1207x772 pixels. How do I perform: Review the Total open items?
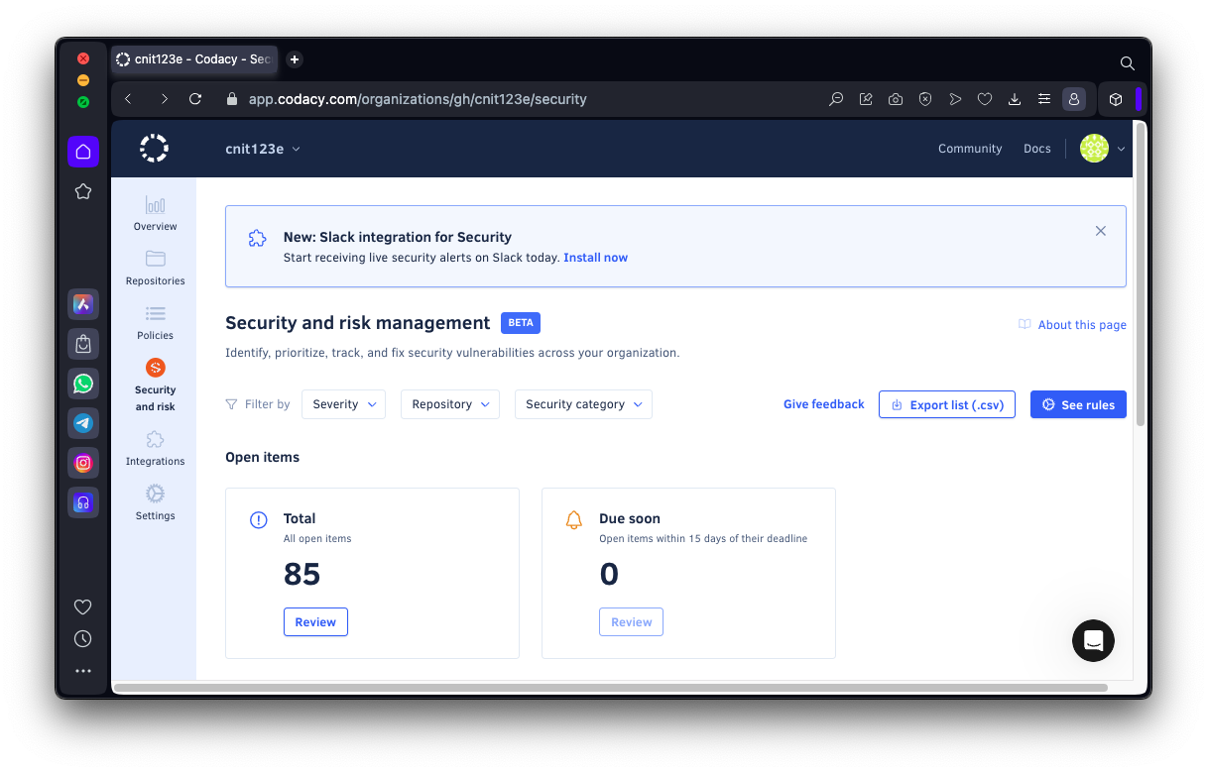(x=315, y=622)
